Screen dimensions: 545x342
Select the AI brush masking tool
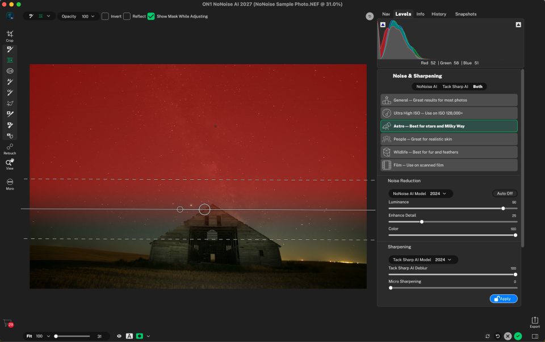pos(10,82)
